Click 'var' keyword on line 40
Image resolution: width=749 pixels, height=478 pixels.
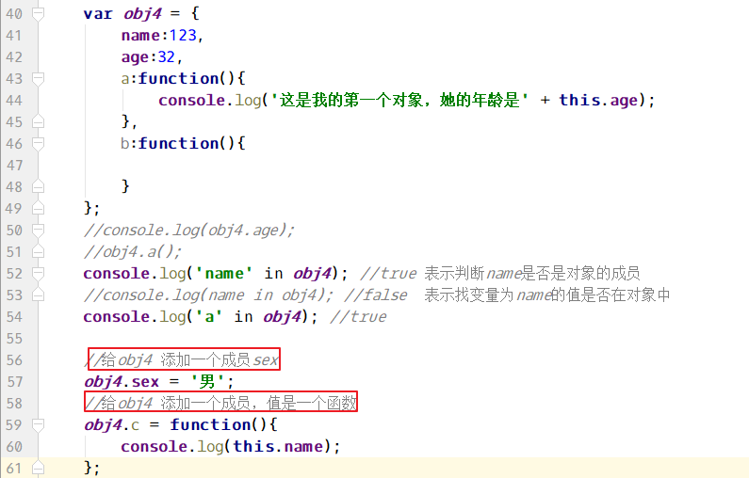pos(98,14)
